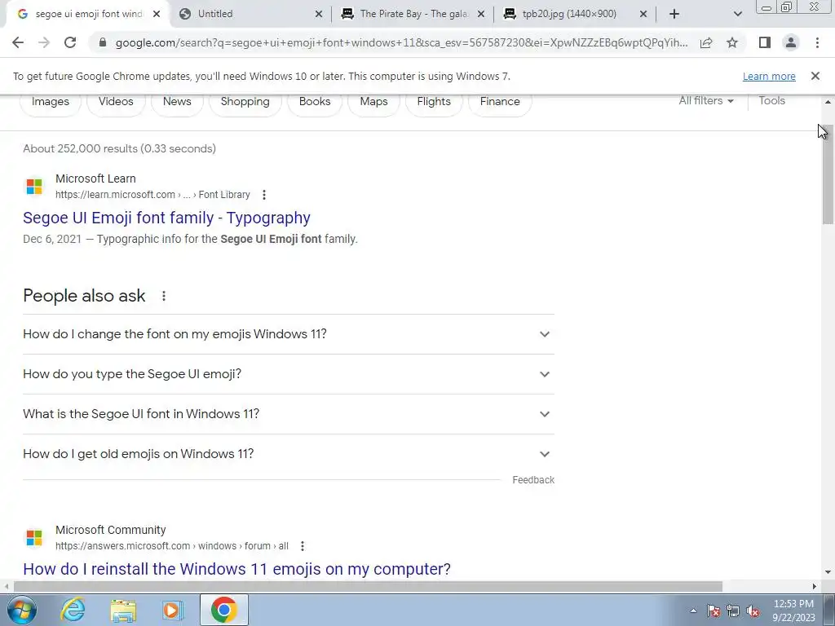Filter results by Maps

[x=373, y=102]
